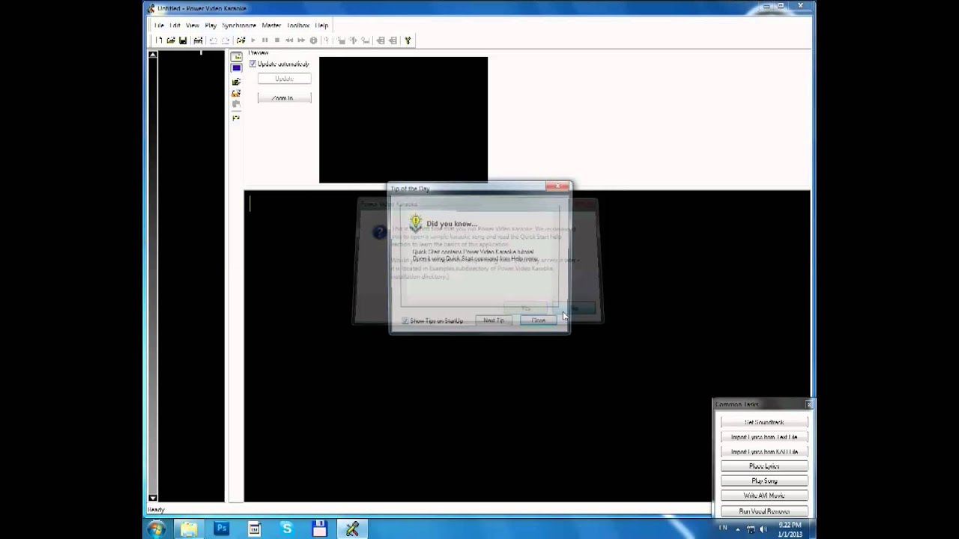Screen dimensions: 959x539
Task: Click the Zoom In button
Action: (284, 98)
